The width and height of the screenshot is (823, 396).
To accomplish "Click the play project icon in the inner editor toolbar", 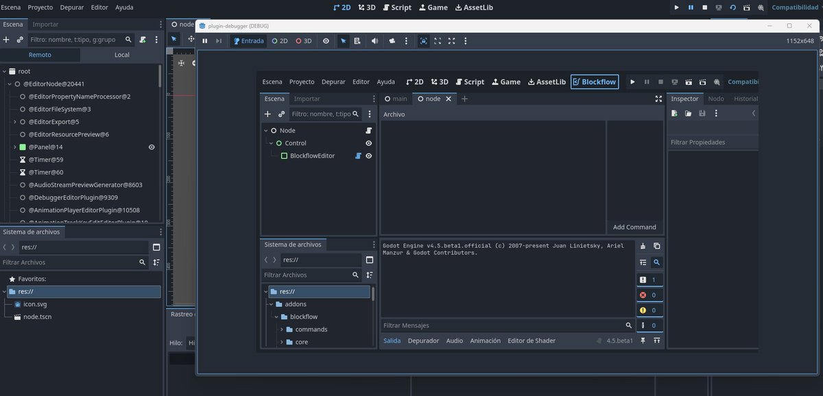I will pyautogui.click(x=632, y=82).
